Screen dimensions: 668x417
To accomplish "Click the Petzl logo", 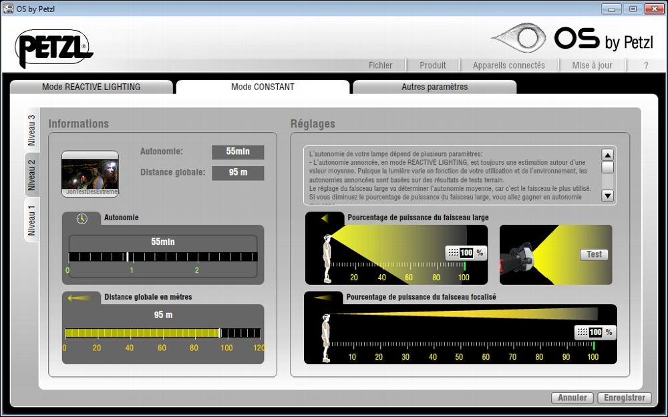I will click(x=53, y=48).
